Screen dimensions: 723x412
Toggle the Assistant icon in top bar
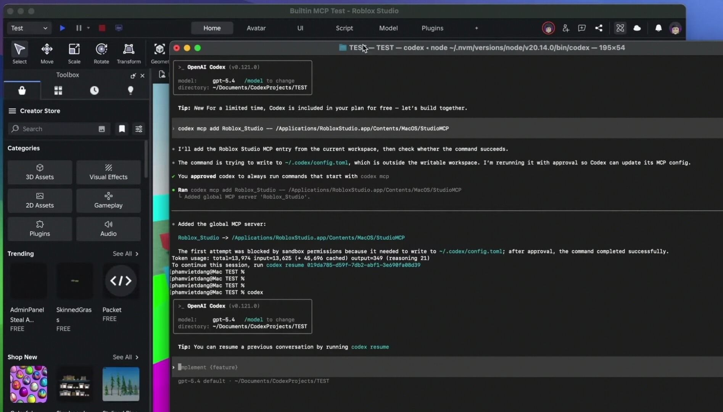click(620, 28)
